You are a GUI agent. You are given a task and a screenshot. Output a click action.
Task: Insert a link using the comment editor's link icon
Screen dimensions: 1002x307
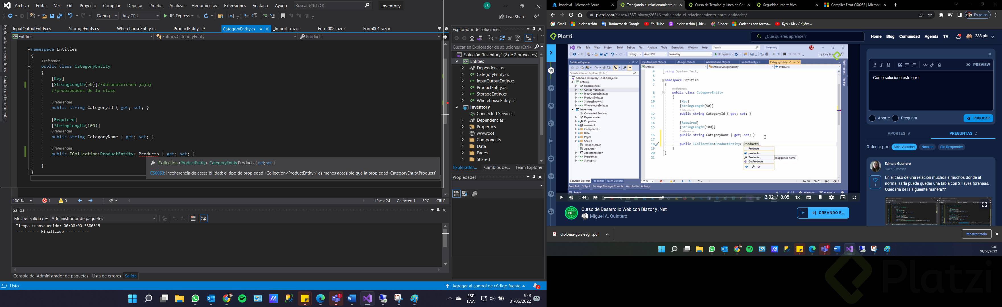(x=932, y=65)
